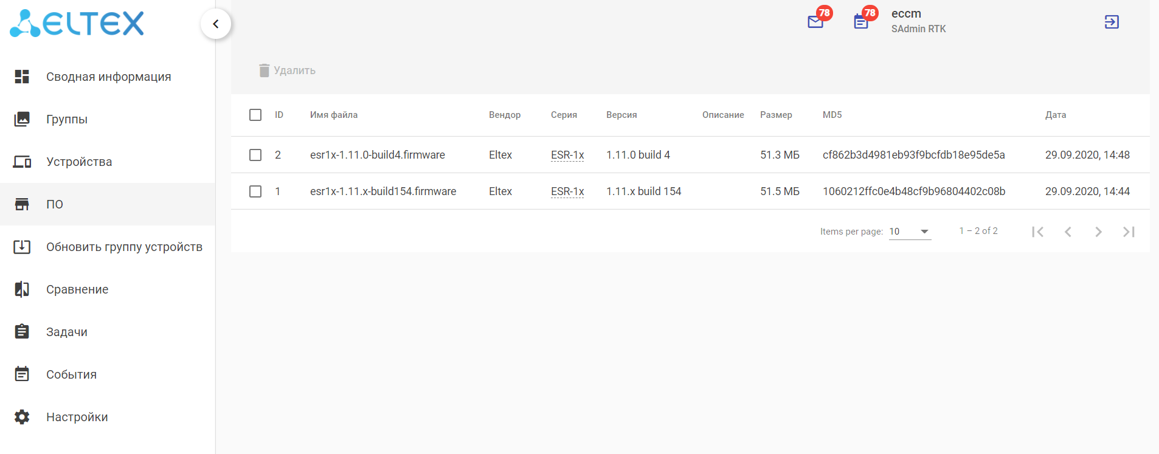This screenshot has width=1159, height=454.
Task: Open the Items per page dropdown
Action: click(x=910, y=232)
